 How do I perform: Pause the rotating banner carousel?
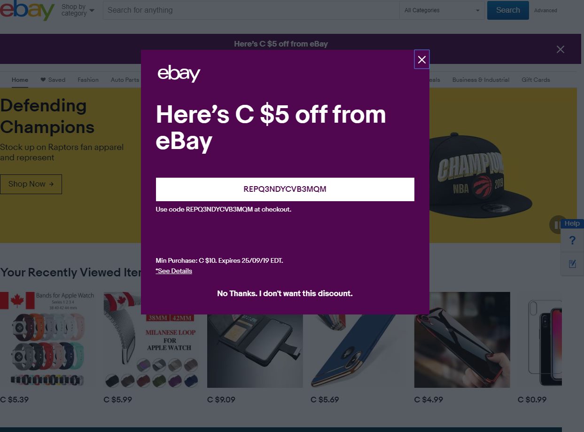(x=557, y=224)
